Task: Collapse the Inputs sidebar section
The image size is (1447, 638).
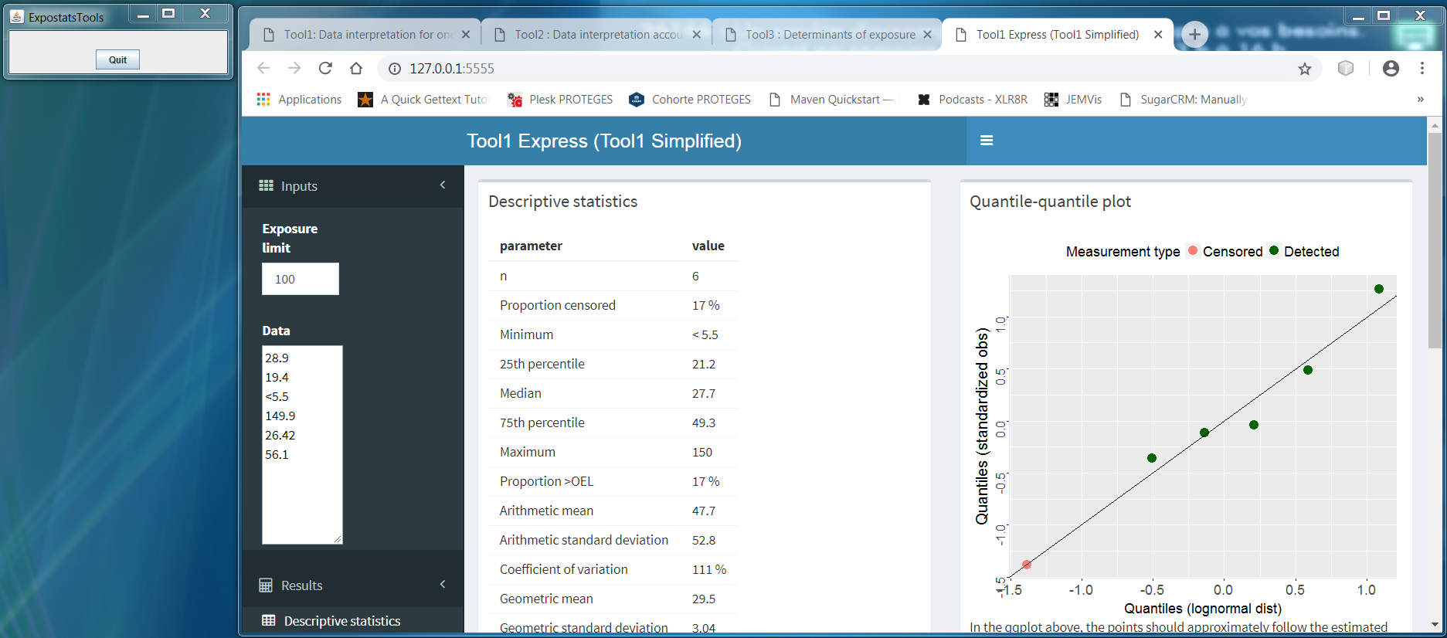Action: (443, 185)
